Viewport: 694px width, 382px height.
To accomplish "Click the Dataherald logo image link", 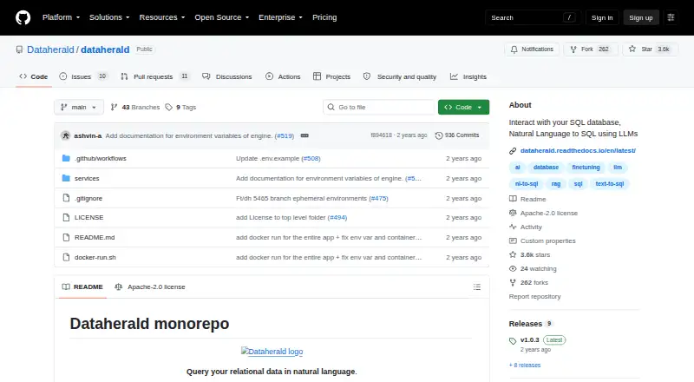I will pyautogui.click(x=272, y=352).
